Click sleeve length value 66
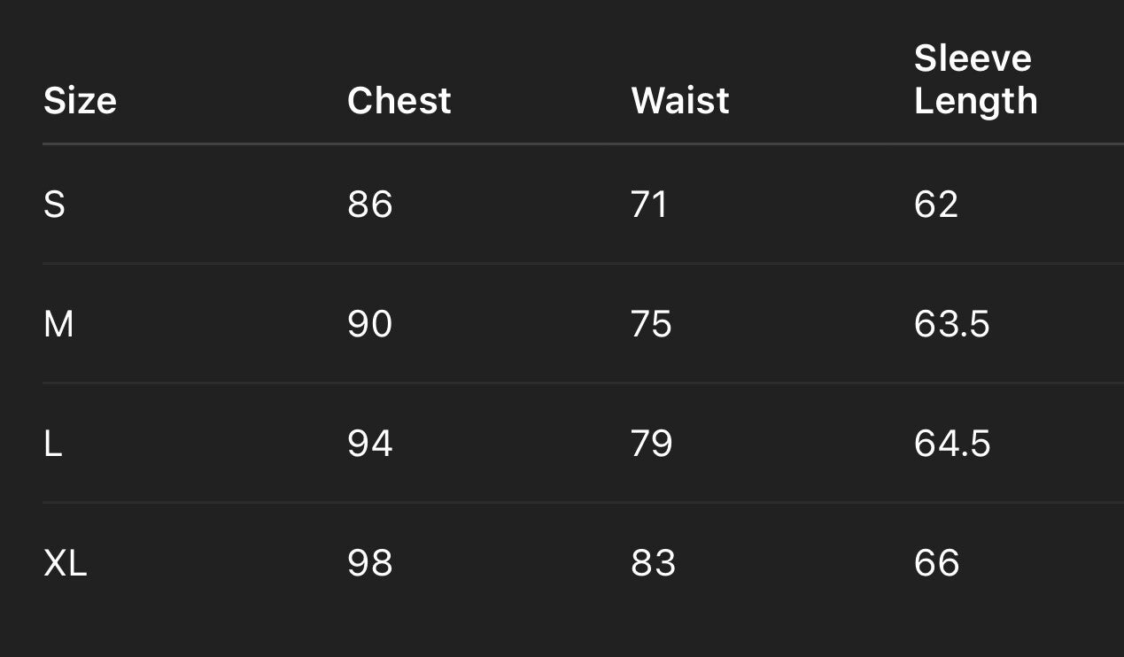This screenshot has width=1124, height=657. tap(936, 563)
